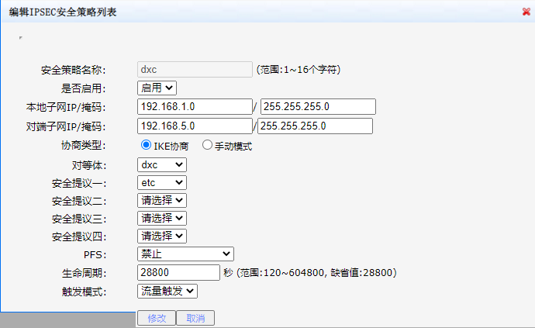
Task: Click the 对端子网IP/掩码 label
Action: pos(66,126)
